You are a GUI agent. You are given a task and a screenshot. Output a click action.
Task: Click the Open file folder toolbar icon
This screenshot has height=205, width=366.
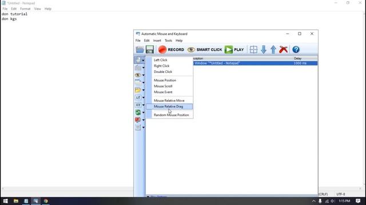(140, 50)
